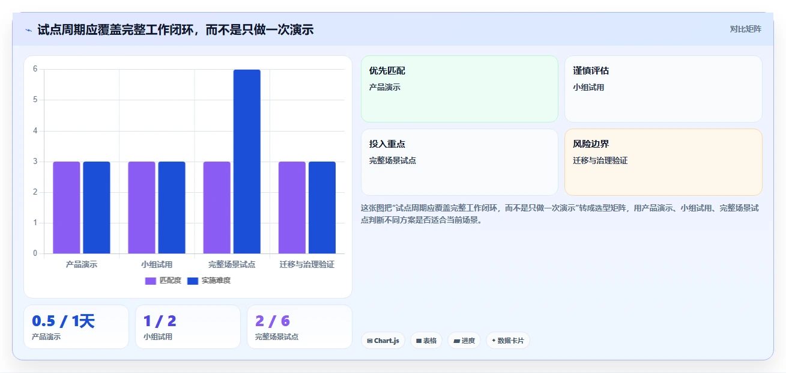Click the 0.5 / 1天 stat value
Viewport: 786px width, 373px height.
64,321
